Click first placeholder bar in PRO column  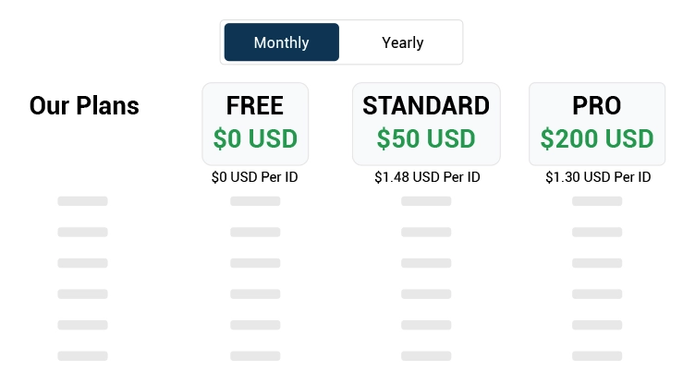(597, 201)
